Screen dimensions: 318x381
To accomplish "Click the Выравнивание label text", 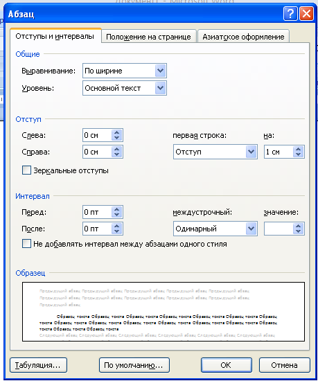I will click(x=48, y=71).
